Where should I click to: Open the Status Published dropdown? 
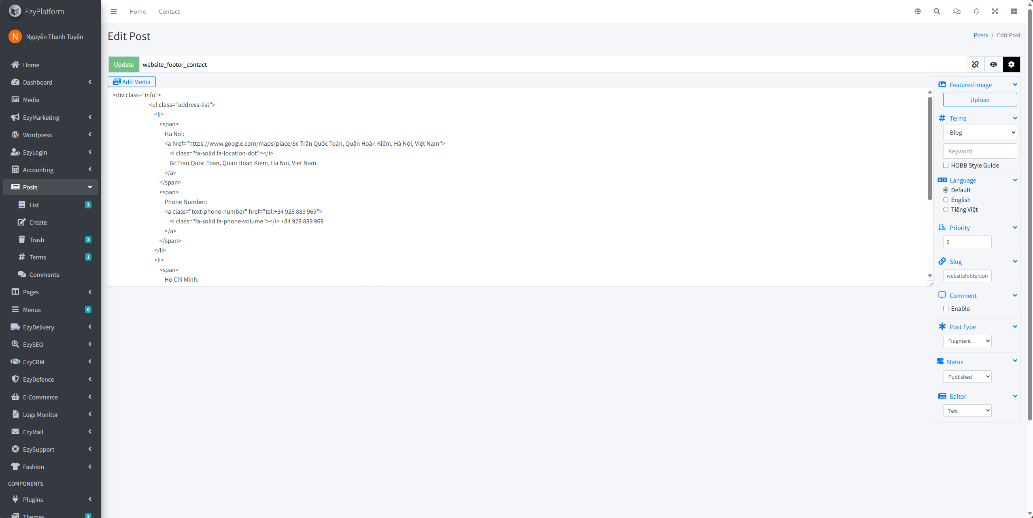click(x=967, y=377)
